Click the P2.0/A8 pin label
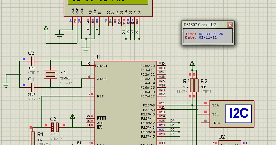Viewport: 276px width, 145px height. click(149, 105)
